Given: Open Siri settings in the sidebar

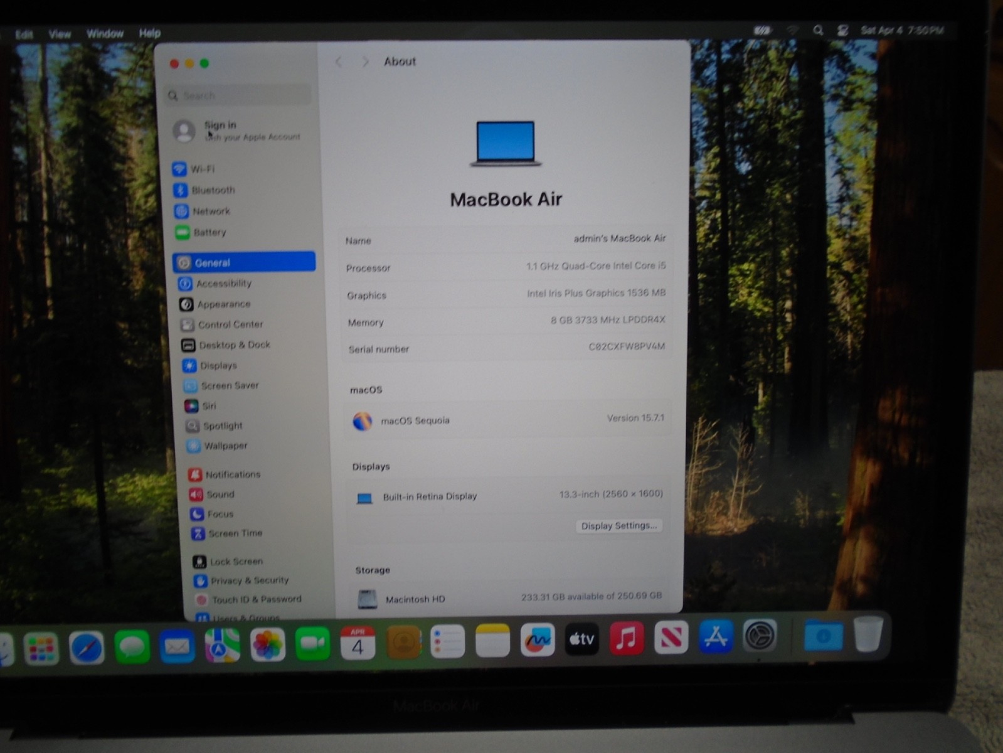Looking at the screenshot, I should (x=201, y=406).
